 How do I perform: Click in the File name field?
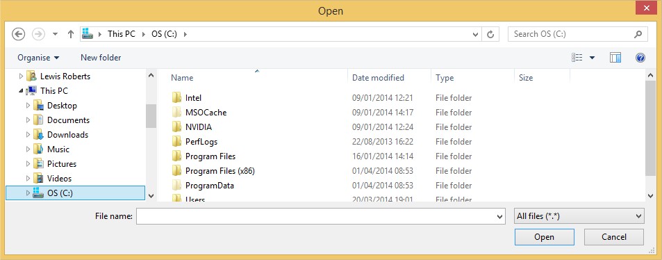click(316, 216)
